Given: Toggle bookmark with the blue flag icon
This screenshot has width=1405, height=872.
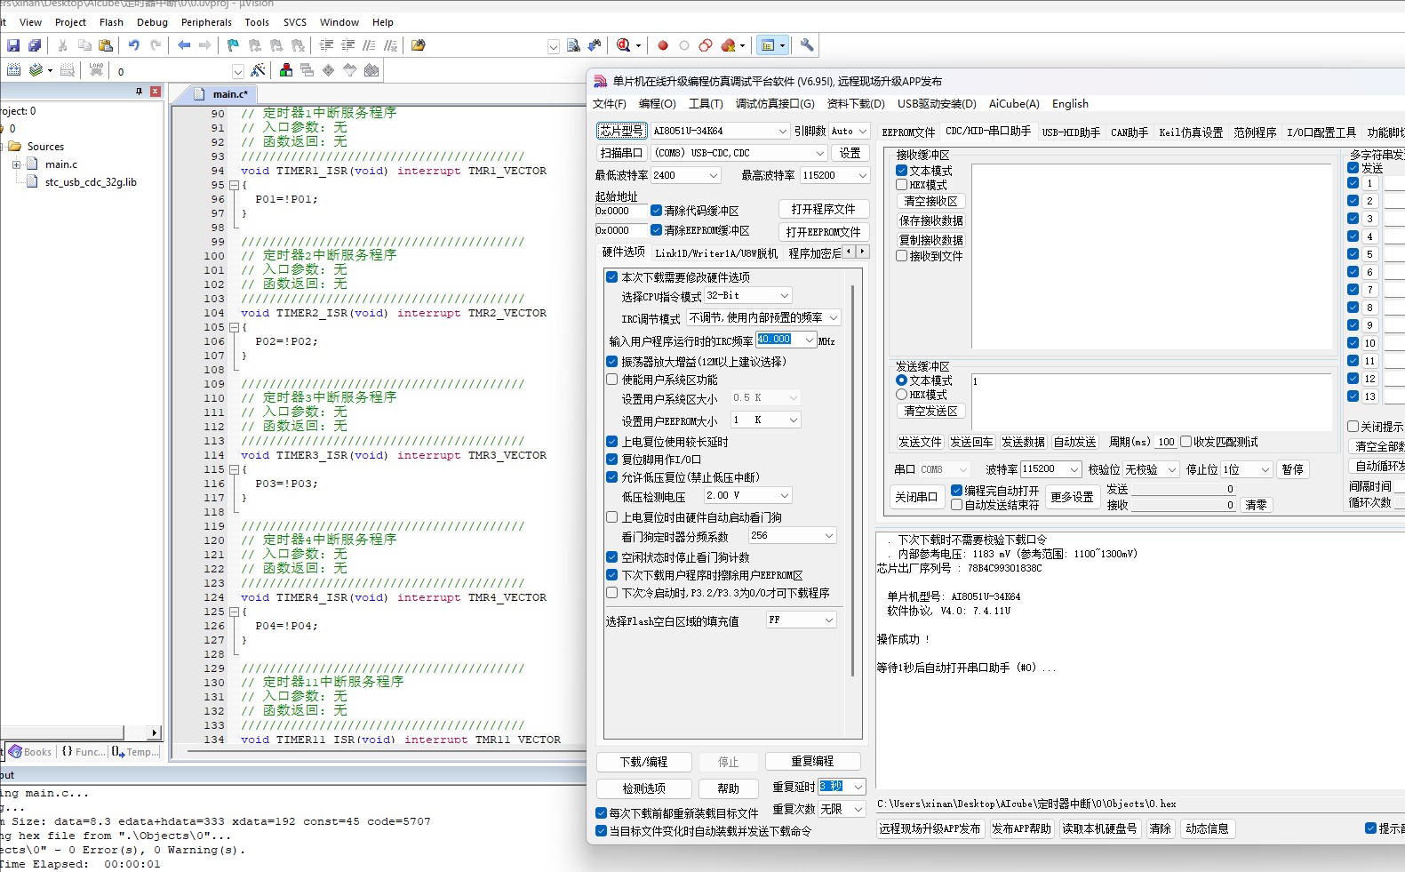Looking at the screenshot, I should coord(233,45).
